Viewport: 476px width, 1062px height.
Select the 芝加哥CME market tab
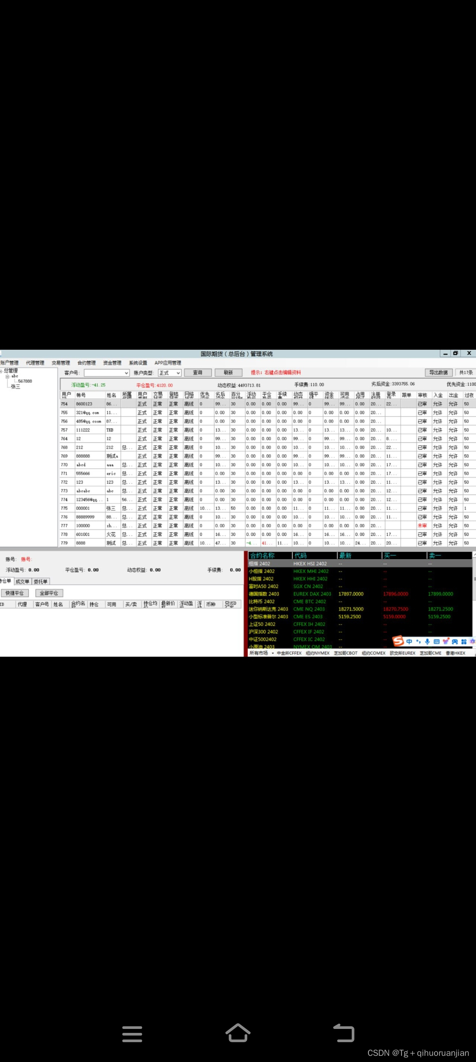(x=431, y=653)
